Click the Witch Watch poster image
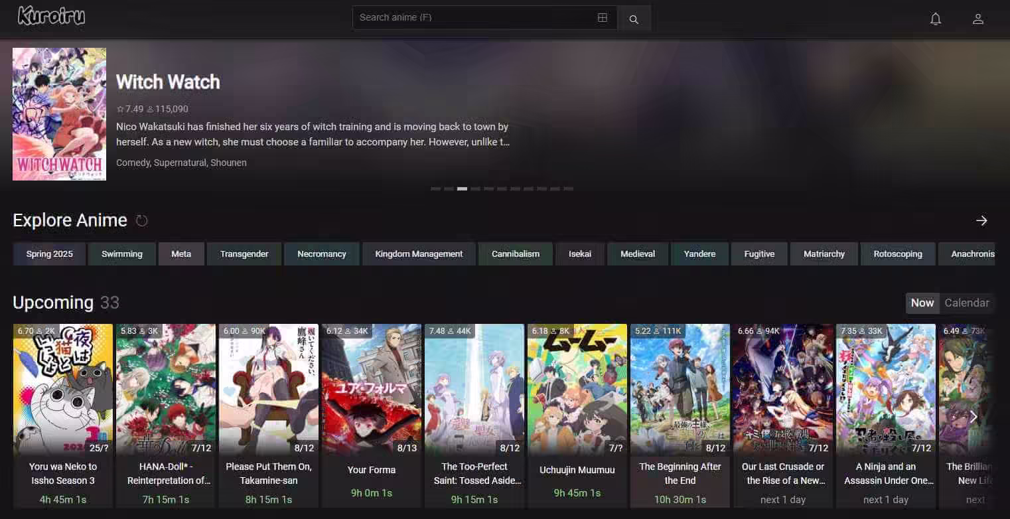 pos(59,114)
